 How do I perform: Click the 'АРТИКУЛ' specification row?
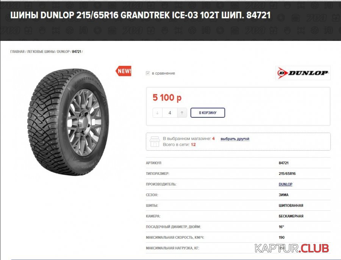click(238, 163)
